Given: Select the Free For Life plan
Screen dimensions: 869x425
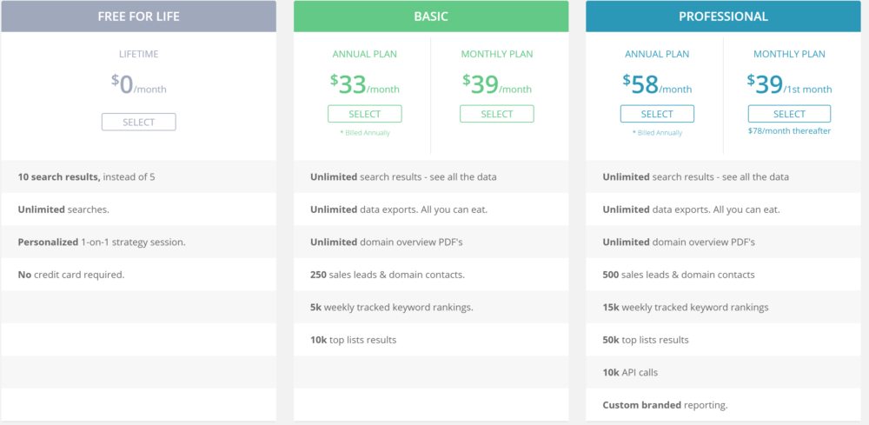Looking at the screenshot, I should click(x=138, y=122).
